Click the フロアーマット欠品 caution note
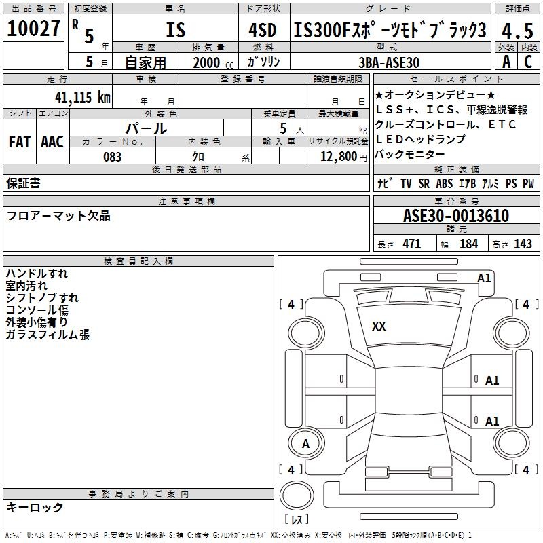This screenshot has width=543, height=543. [x=58, y=216]
